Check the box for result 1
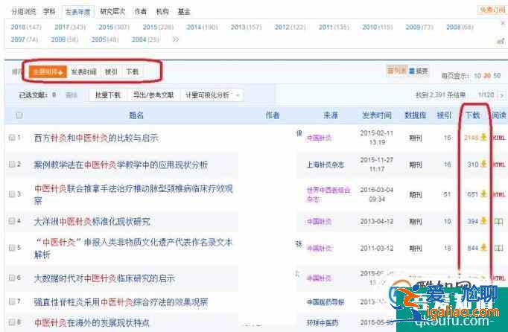The width and height of the screenshot is (508, 332). tap(12, 138)
